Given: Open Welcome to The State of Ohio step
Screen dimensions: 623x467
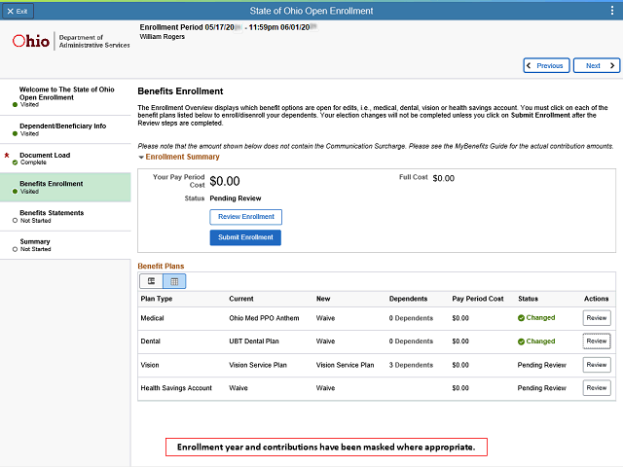Looking at the screenshot, I should coord(65,97).
